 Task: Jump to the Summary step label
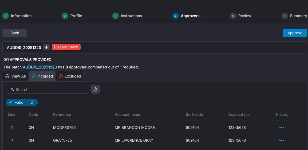[298, 16]
